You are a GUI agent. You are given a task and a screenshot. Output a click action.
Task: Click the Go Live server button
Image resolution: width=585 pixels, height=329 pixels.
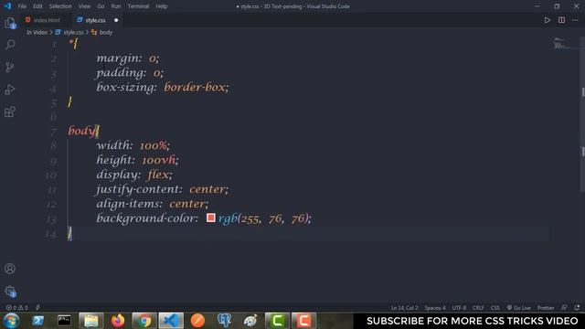pos(518,308)
